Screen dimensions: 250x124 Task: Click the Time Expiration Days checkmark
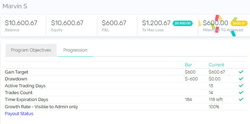pos(241,99)
